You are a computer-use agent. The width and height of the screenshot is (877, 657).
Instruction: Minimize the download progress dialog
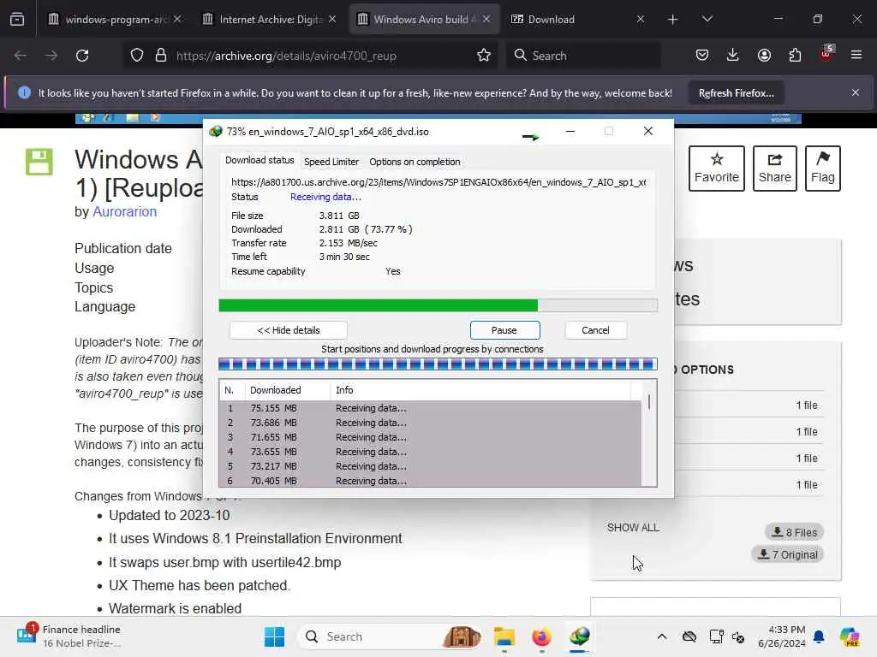pos(570,131)
